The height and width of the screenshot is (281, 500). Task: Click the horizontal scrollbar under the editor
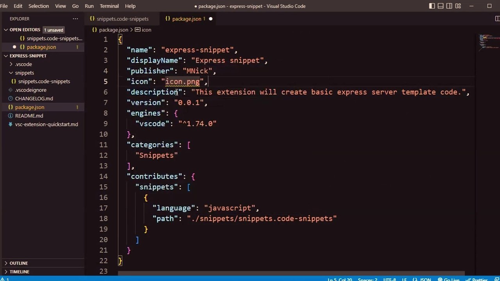click(291, 274)
